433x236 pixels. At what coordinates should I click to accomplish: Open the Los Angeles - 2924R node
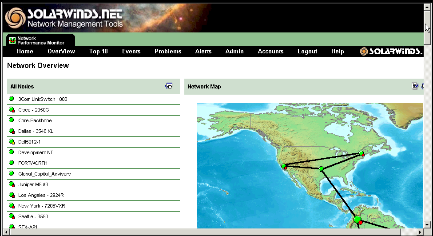(41, 196)
